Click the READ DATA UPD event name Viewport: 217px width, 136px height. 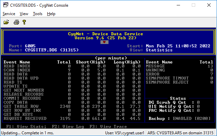(21, 78)
